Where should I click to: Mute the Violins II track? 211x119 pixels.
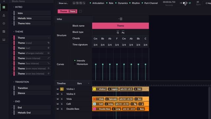[x=58, y=94]
